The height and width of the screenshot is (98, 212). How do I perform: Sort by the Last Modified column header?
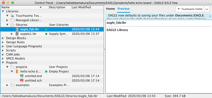click(81, 7)
